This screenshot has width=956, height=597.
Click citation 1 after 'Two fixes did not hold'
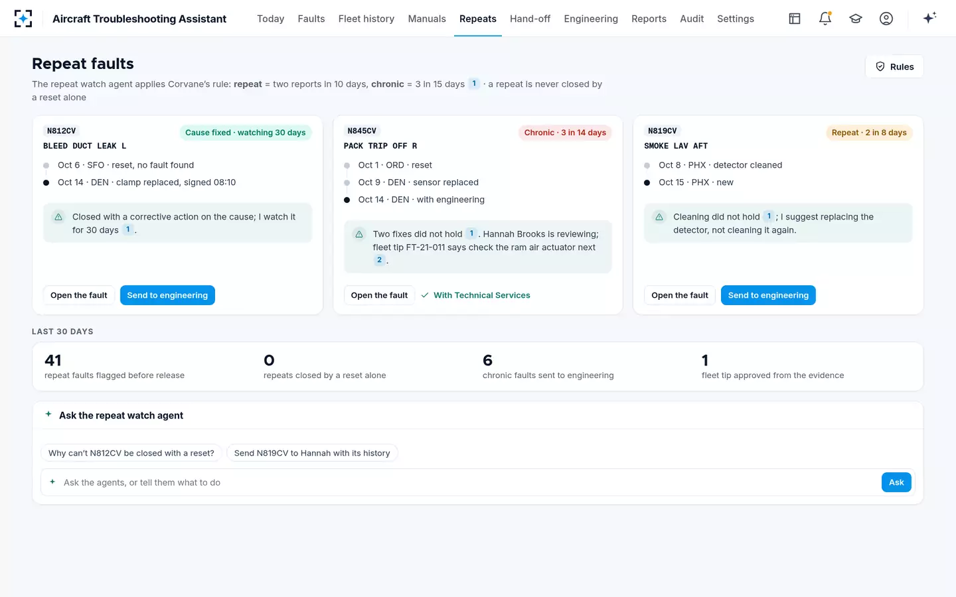[x=472, y=233]
